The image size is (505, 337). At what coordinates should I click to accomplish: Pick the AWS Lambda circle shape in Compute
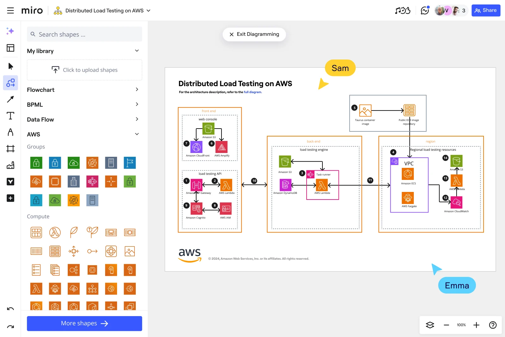coord(55,232)
